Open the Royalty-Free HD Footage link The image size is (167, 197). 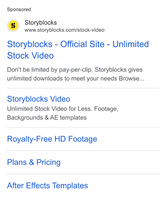(52, 139)
